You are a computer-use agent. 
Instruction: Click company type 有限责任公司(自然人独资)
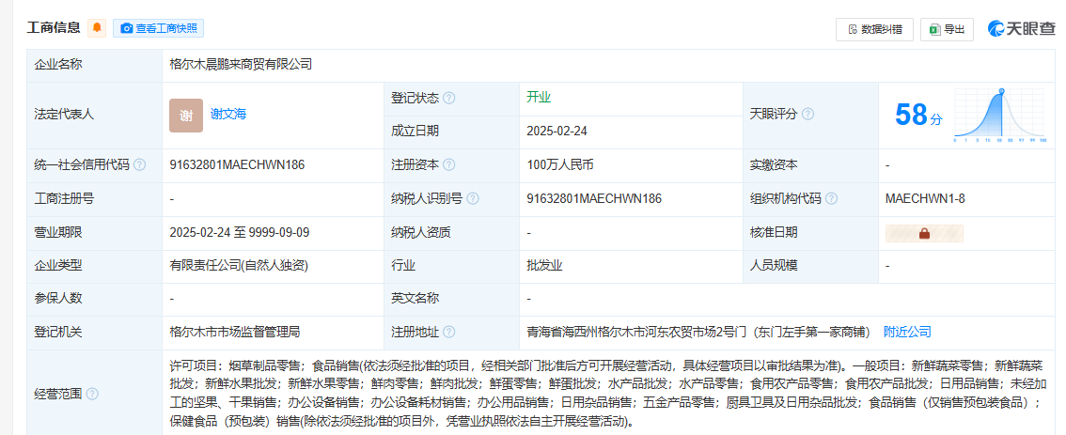click(240, 266)
